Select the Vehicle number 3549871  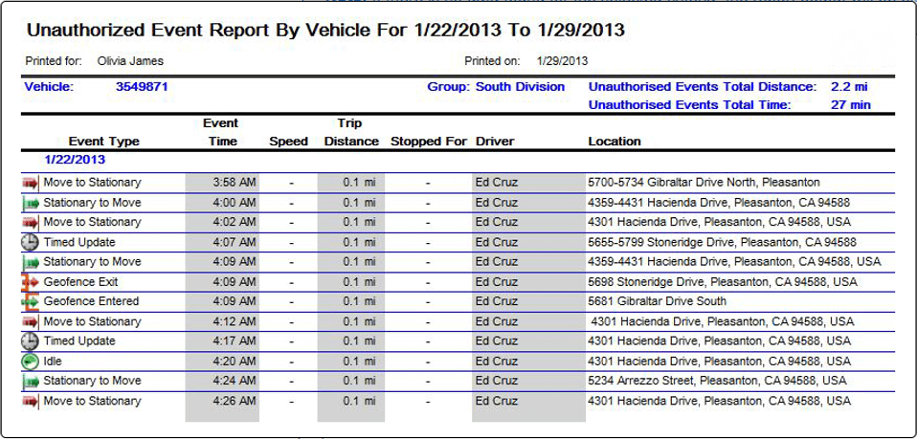pos(142,87)
